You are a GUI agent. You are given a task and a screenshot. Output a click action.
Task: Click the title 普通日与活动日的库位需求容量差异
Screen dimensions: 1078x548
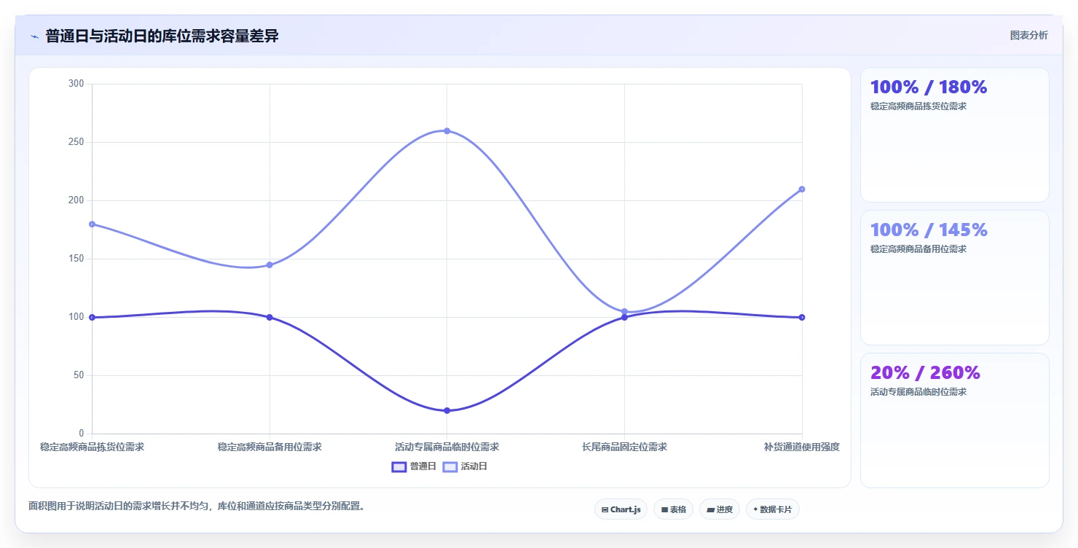tap(162, 36)
